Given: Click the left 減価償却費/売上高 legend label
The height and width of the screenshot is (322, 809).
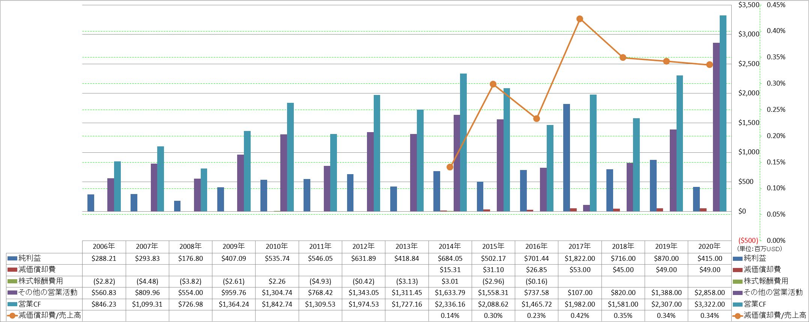Looking at the screenshot, I should coord(50,315).
